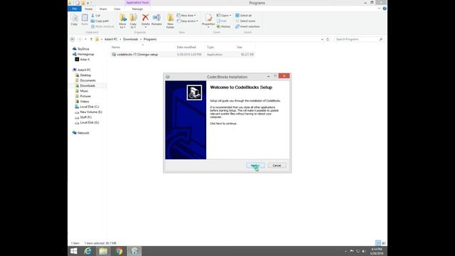The image size is (455, 256).
Task: Click Select none in the ribbon
Action: tap(245, 21)
